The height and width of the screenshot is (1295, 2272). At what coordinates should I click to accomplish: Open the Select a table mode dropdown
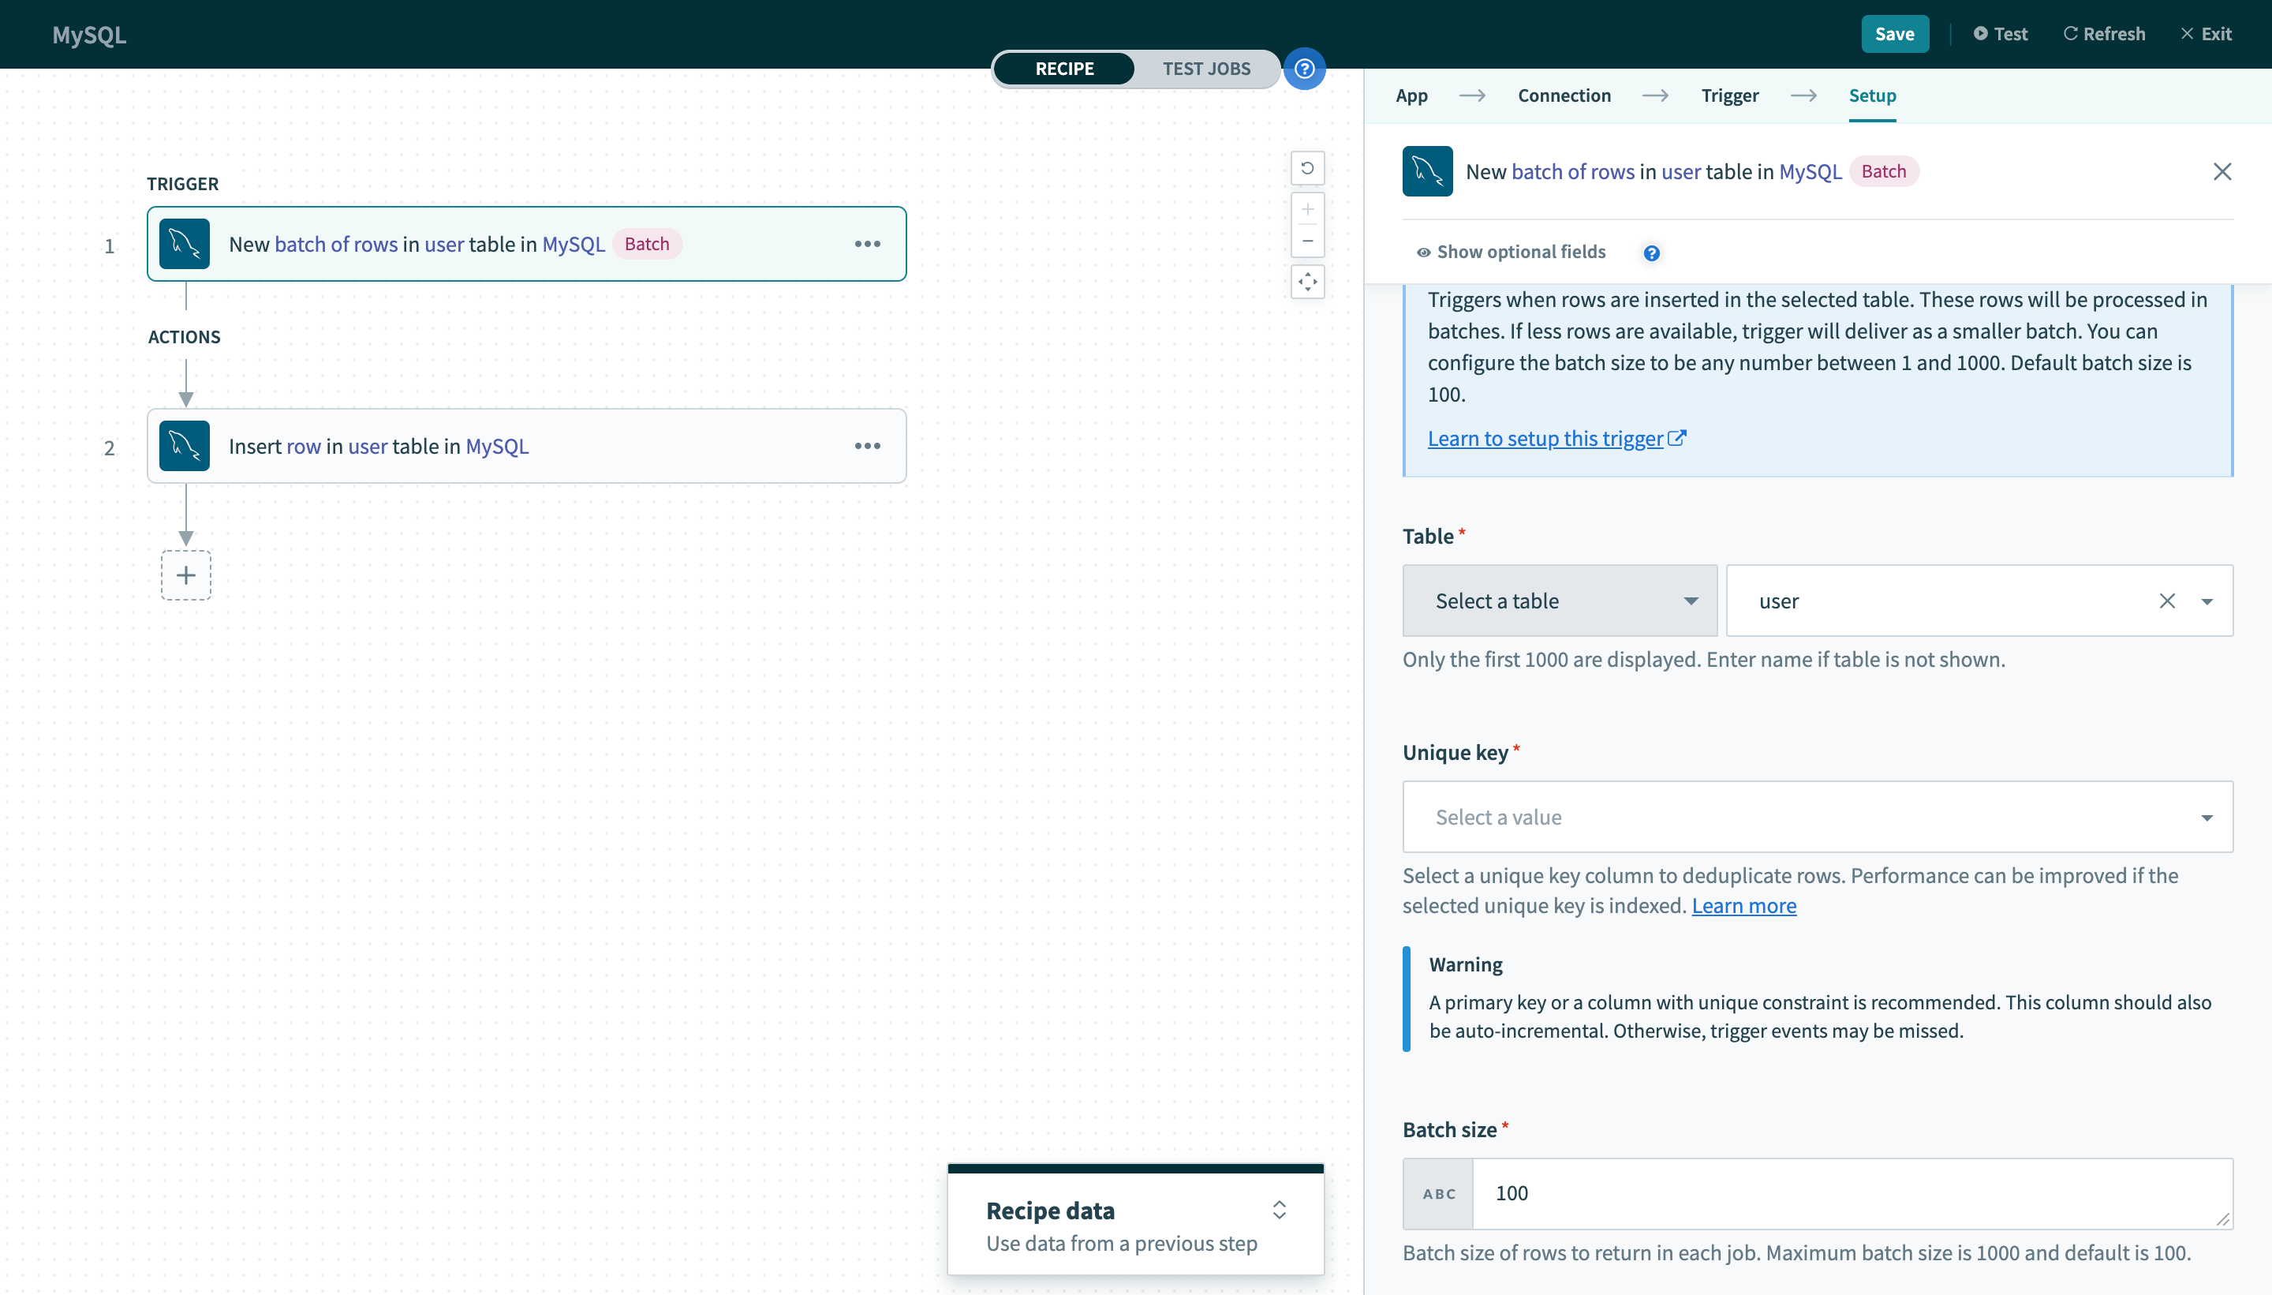click(1559, 601)
